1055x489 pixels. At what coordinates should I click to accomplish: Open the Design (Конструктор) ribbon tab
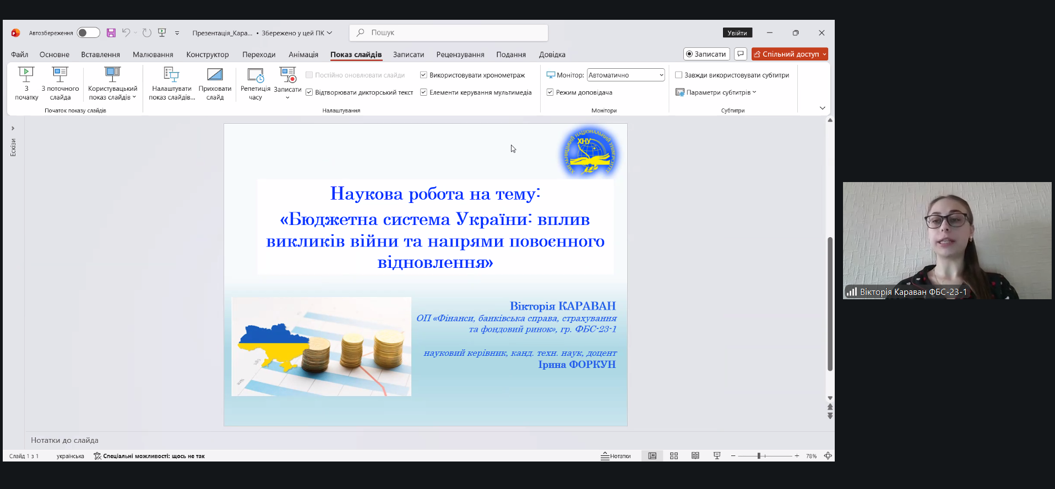207,54
